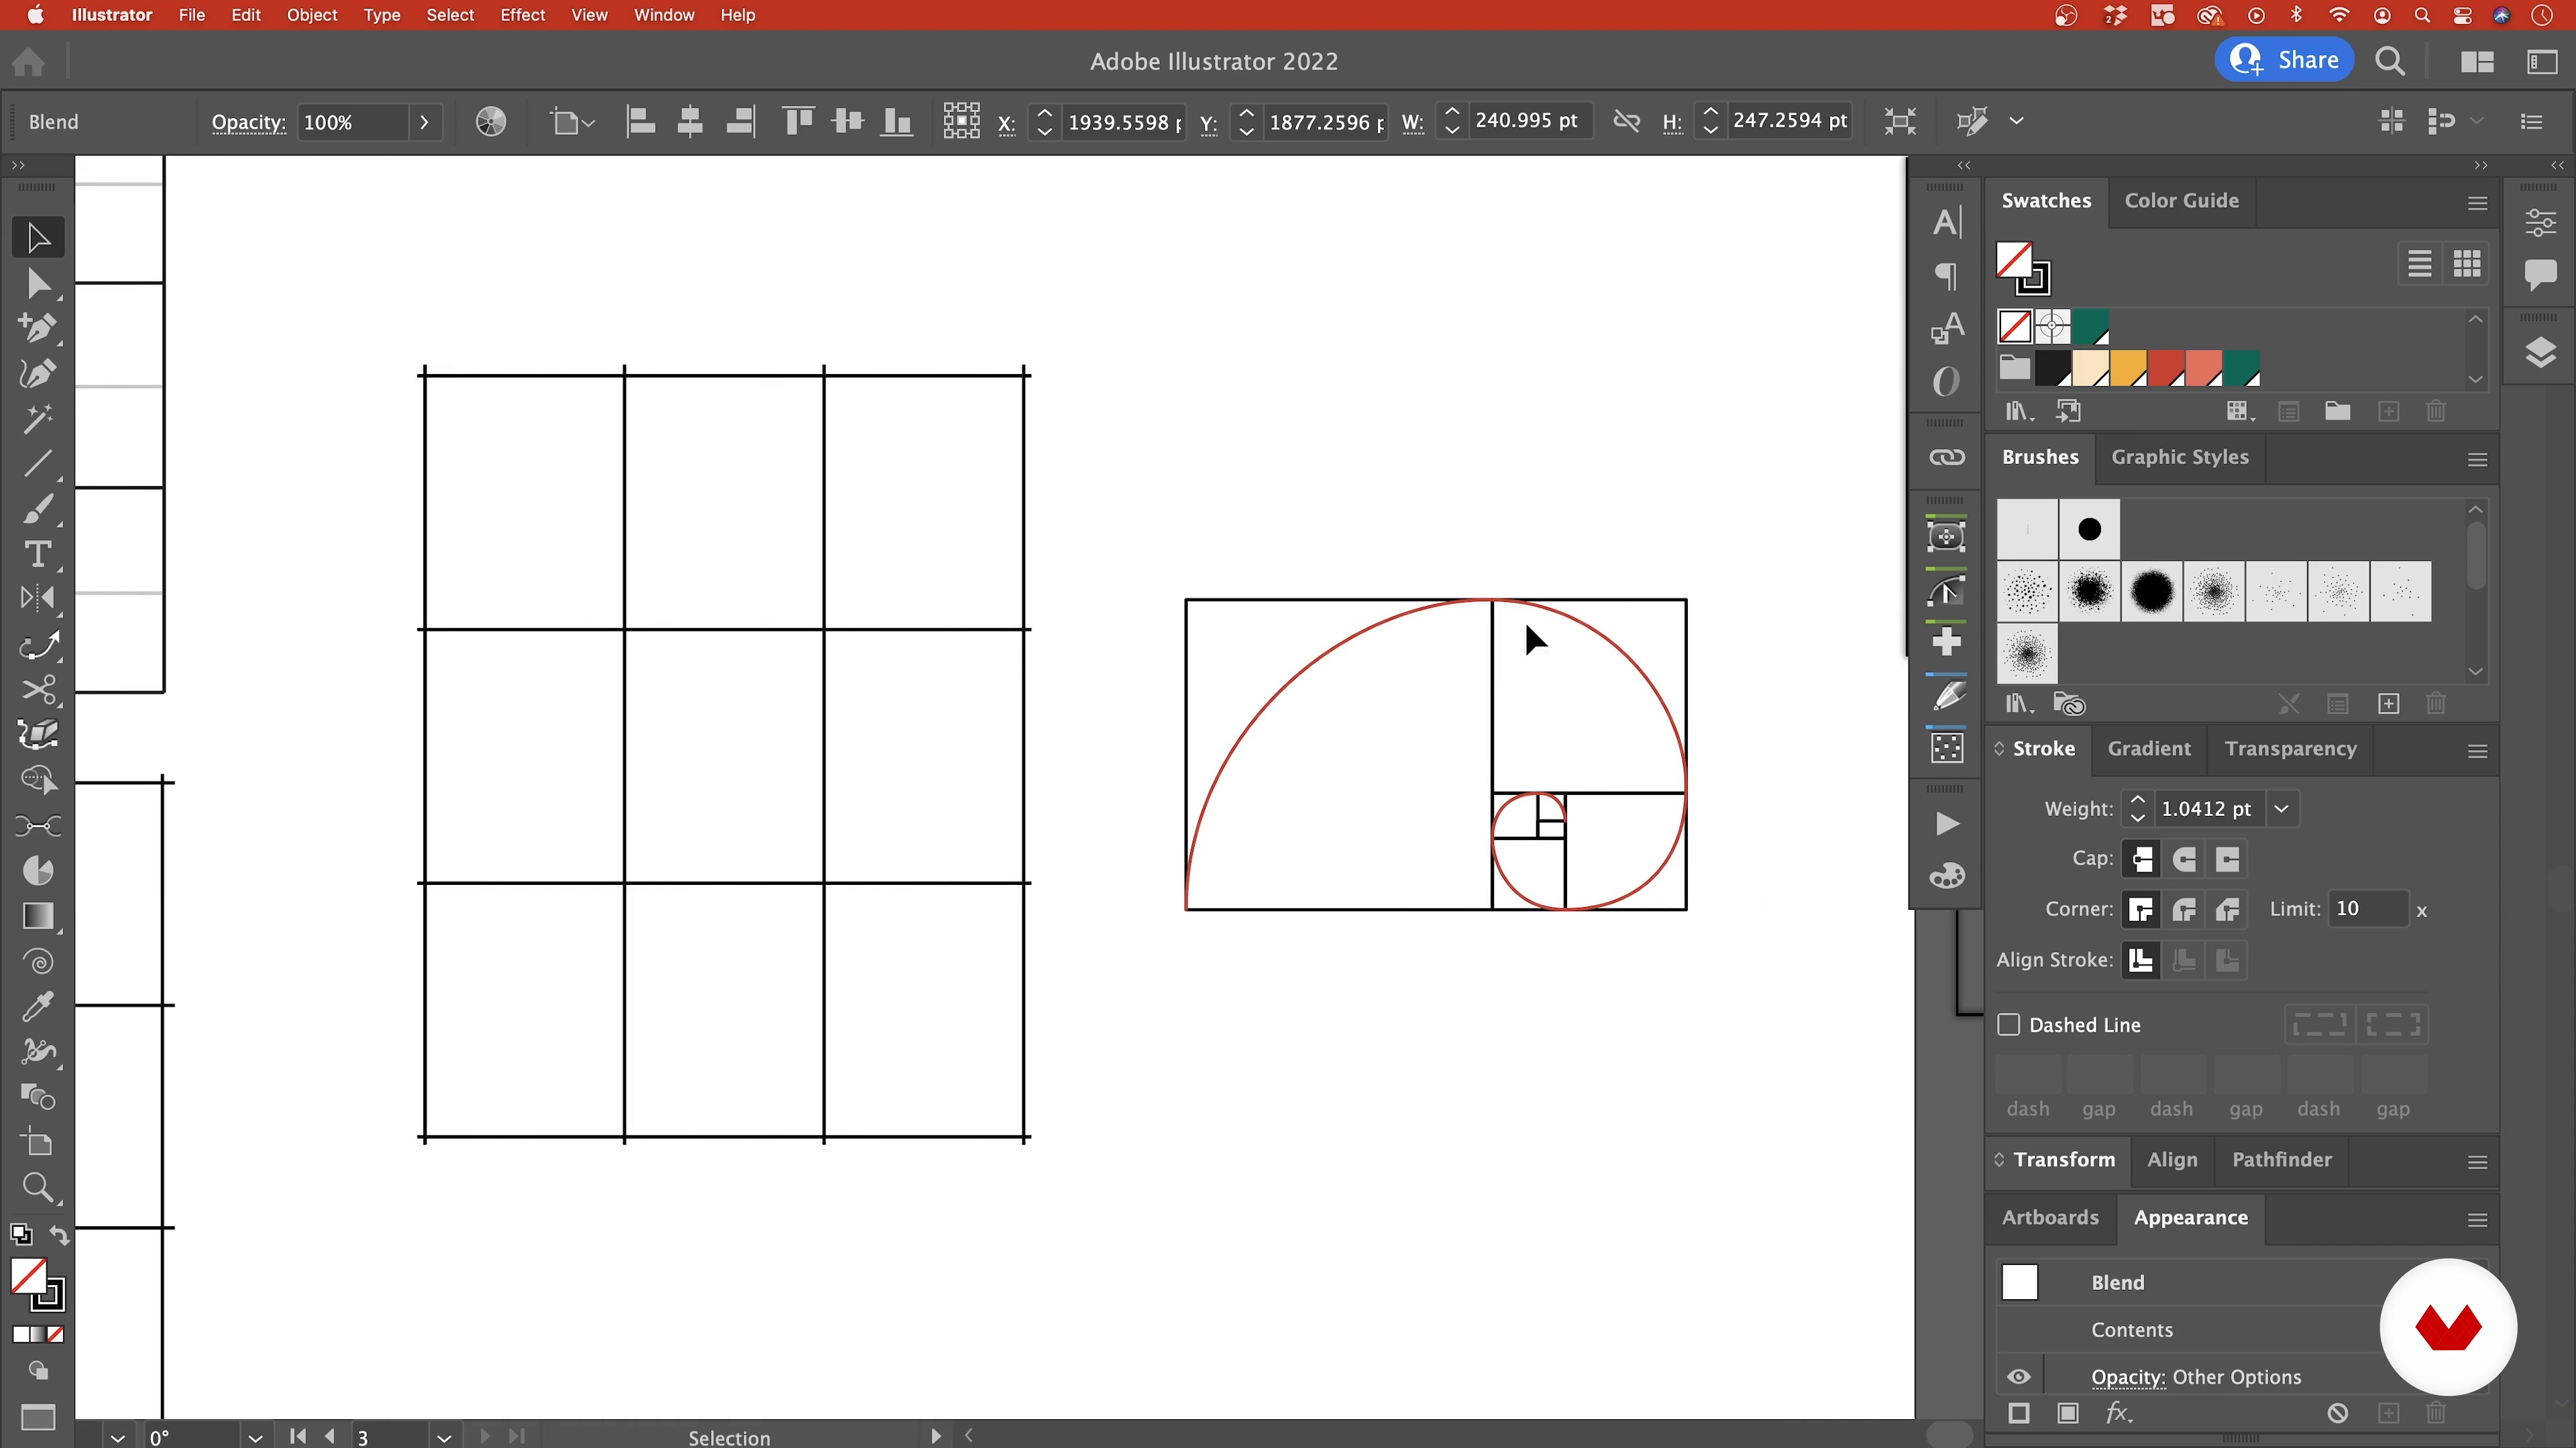Screen dimensions: 2576x1448
Task: Pick the Scissors tool
Action: pos(38,690)
